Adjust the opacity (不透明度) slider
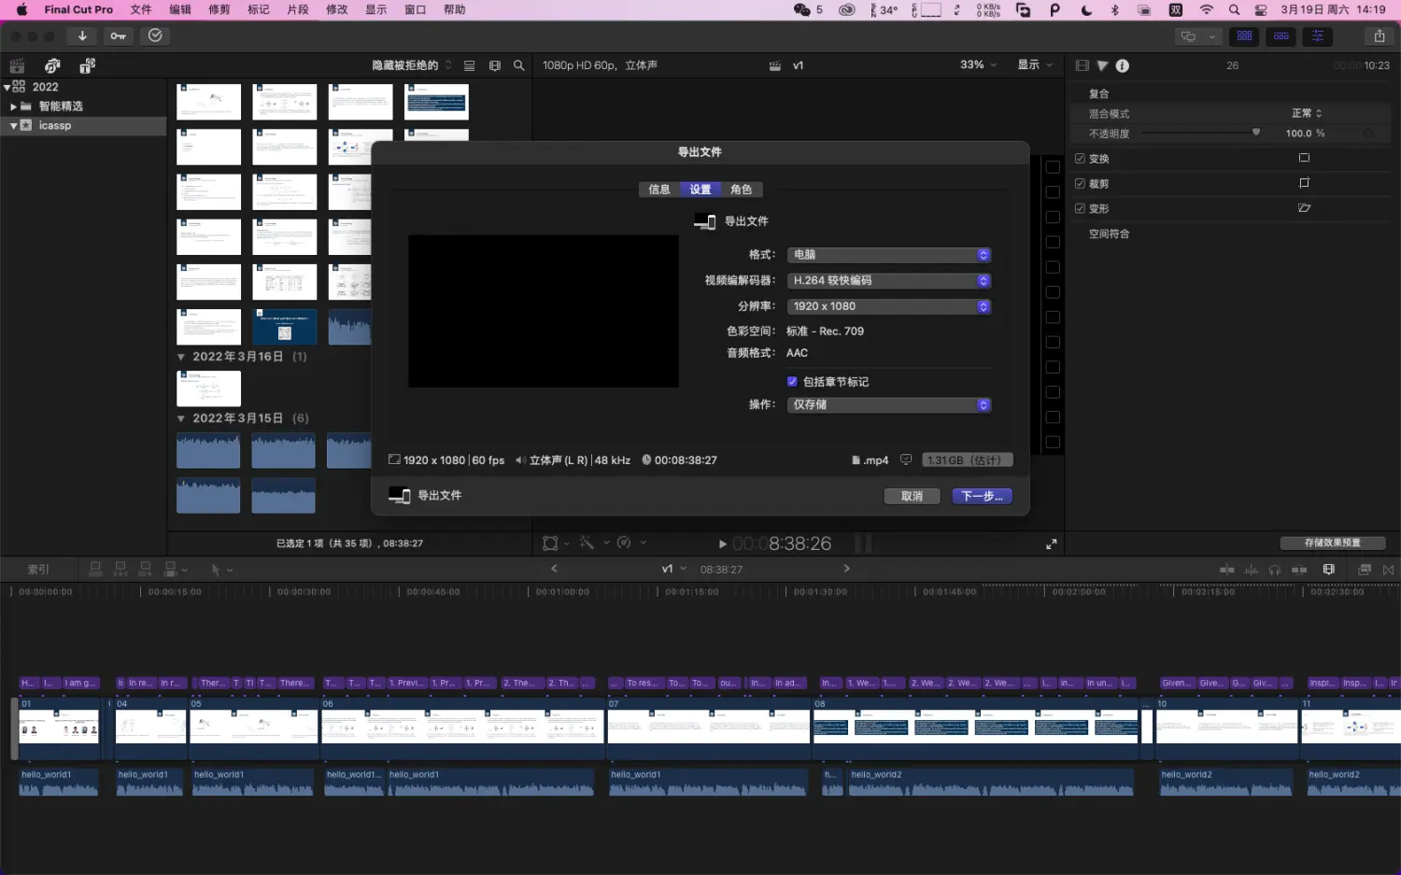Viewport: 1401px width, 875px height. pos(1255,133)
